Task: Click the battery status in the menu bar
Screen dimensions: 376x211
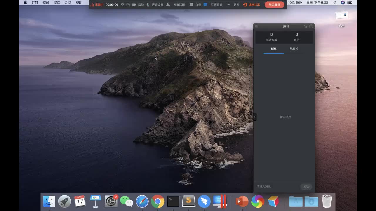Action: (295, 3)
